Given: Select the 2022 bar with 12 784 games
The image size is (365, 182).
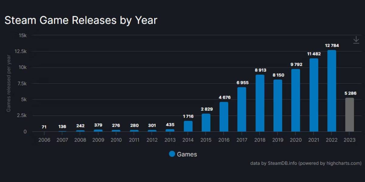Looking at the screenshot, I should (332, 91).
